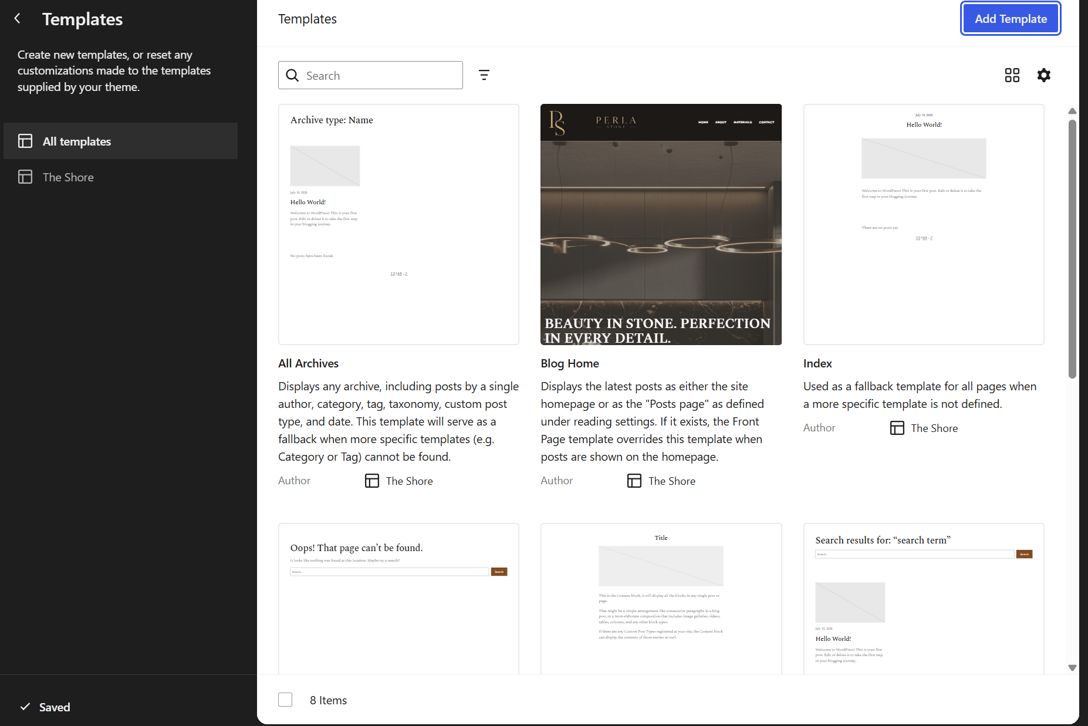1088x726 pixels.
Task: Open the filter options icon
Action: pyautogui.click(x=484, y=75)
